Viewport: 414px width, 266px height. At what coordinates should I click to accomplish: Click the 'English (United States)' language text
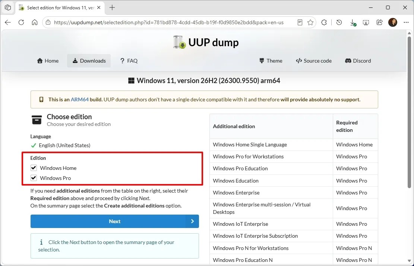(64, 145)
